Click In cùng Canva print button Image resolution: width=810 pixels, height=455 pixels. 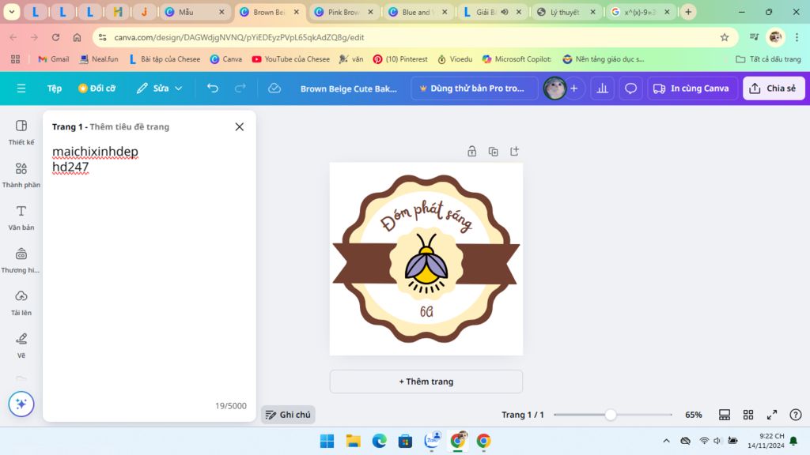[x=691, y=88]
